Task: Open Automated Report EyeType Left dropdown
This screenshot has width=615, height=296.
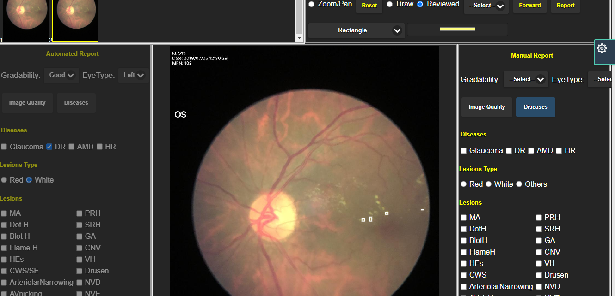Action: pos(133,75)
